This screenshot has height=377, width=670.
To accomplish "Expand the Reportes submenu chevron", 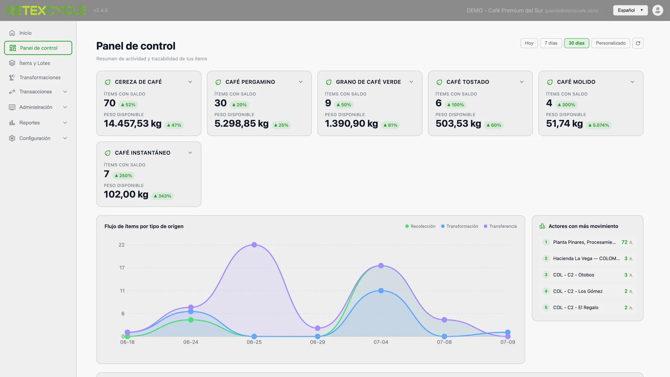I will pos(65,123).
